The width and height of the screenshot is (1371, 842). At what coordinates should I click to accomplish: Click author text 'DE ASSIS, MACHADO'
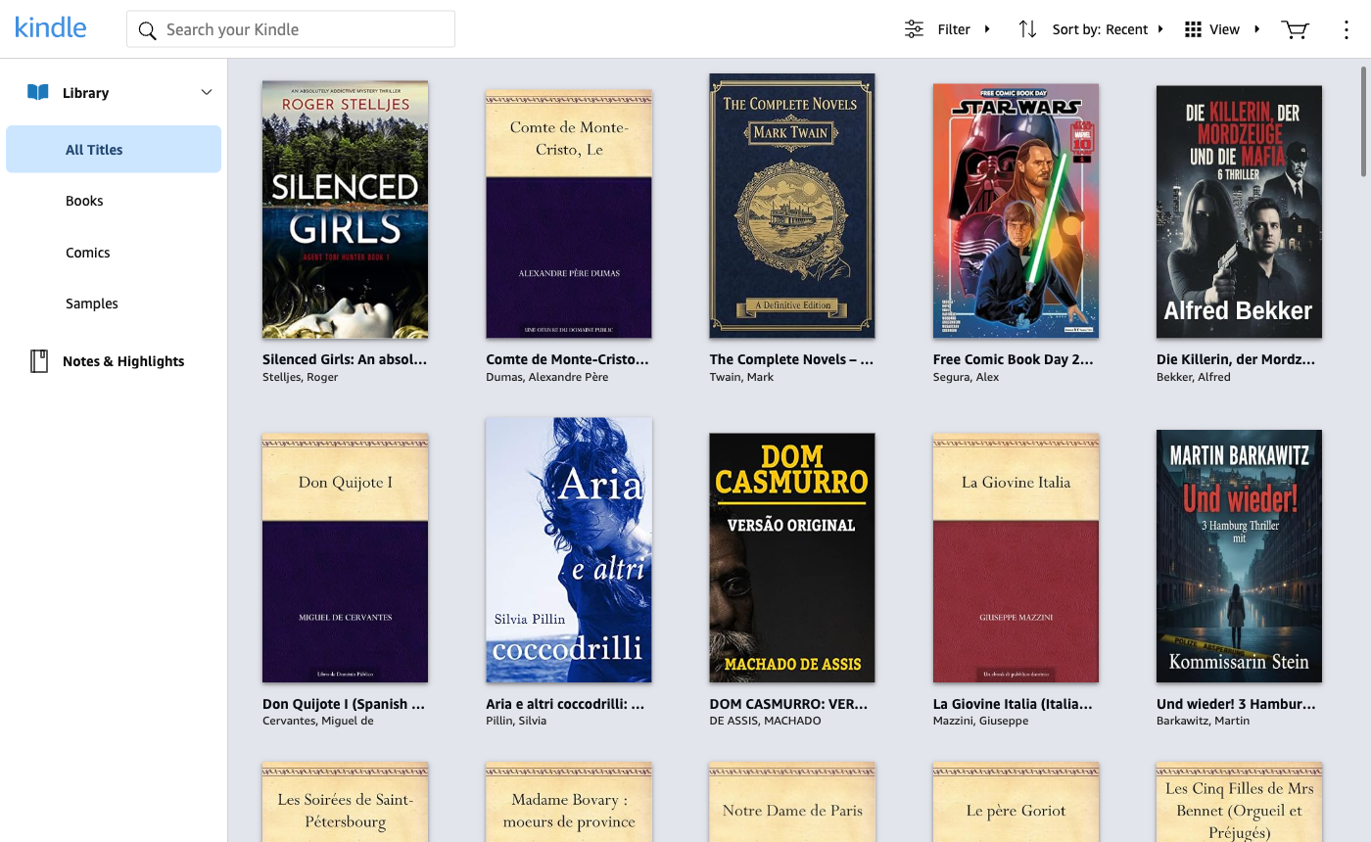click(765, 721)
